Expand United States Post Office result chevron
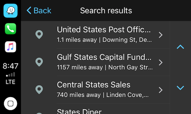Viewport: 191px width, 114px height. tap(161, 35)
